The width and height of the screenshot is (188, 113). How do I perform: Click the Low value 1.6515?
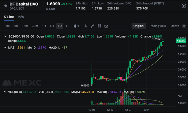tap(108, 36)
